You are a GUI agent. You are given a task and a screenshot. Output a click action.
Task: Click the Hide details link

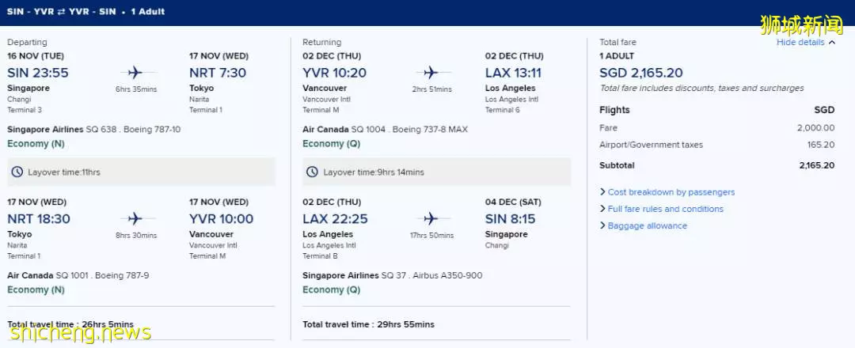click(800, 43)
